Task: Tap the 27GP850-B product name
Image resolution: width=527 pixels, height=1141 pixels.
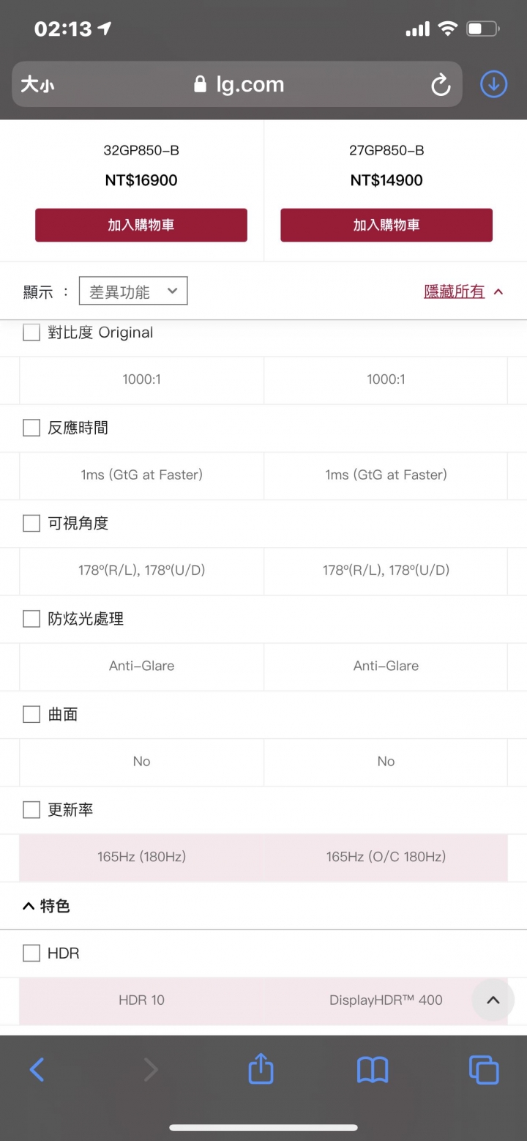Action: click(386, 150)
